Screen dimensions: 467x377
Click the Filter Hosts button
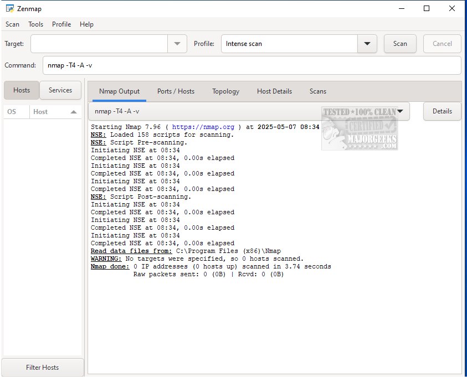coord(43,368)
